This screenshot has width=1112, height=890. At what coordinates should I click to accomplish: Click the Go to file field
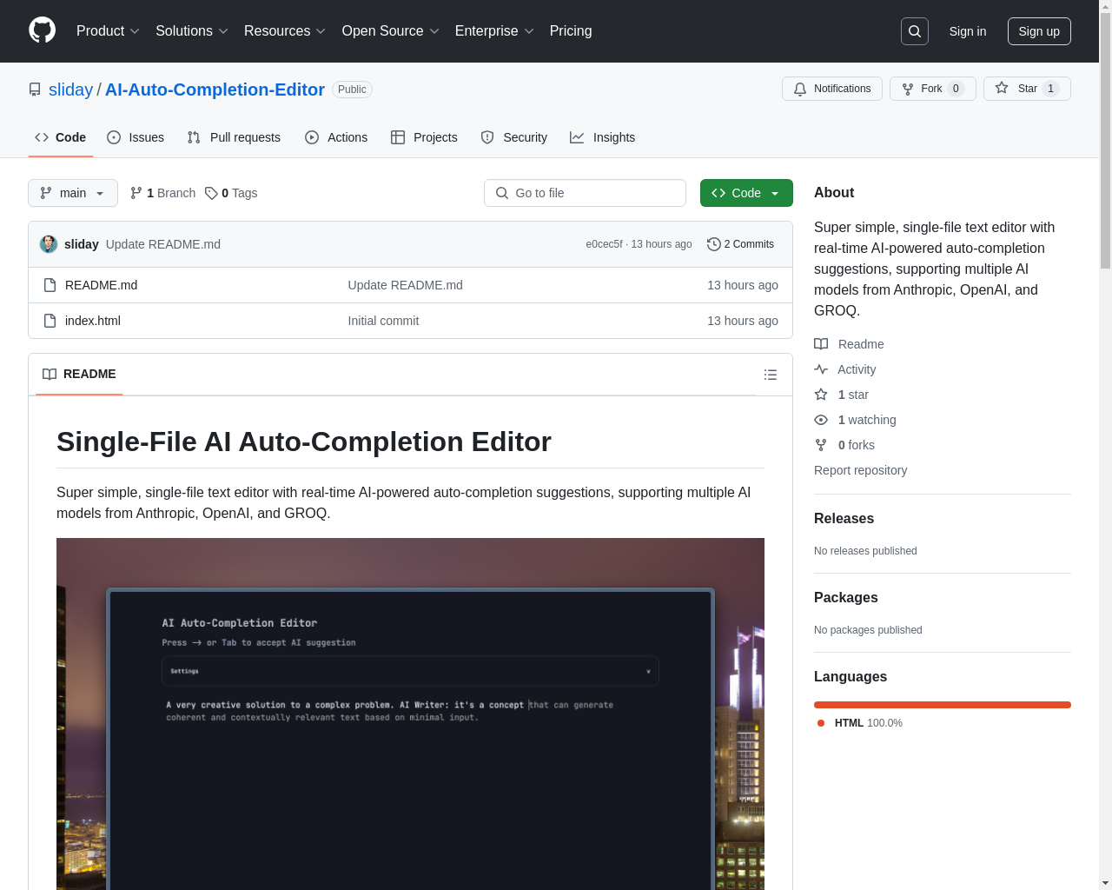coord(585,193)
